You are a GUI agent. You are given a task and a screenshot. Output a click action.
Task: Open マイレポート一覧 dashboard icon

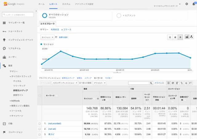tap(4, 23)
